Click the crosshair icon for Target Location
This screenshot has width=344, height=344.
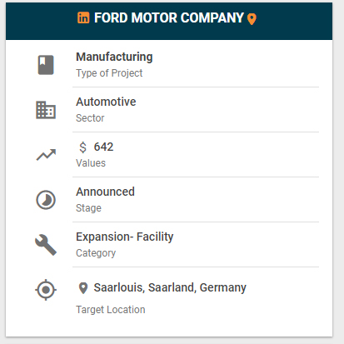click(x=46, y=290)
